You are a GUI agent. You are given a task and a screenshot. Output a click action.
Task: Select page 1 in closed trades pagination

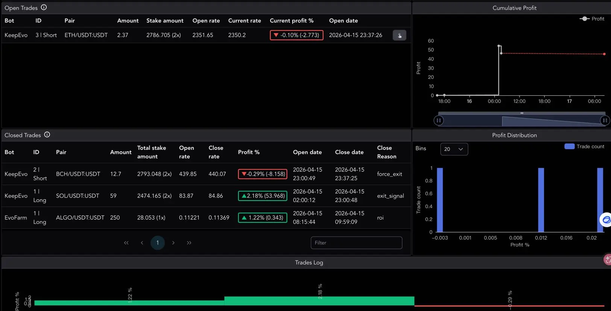click(158, 243)
